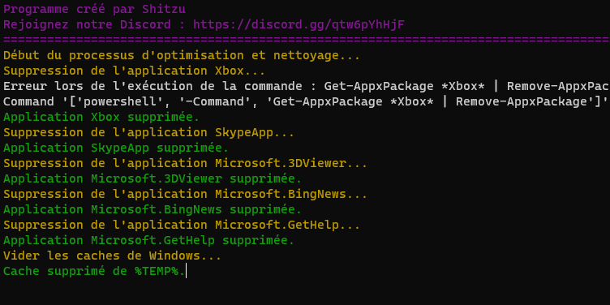Click the text 'Rejoignez notre Discord'
The image size is (610, 305).
click(x=87, y=25)
